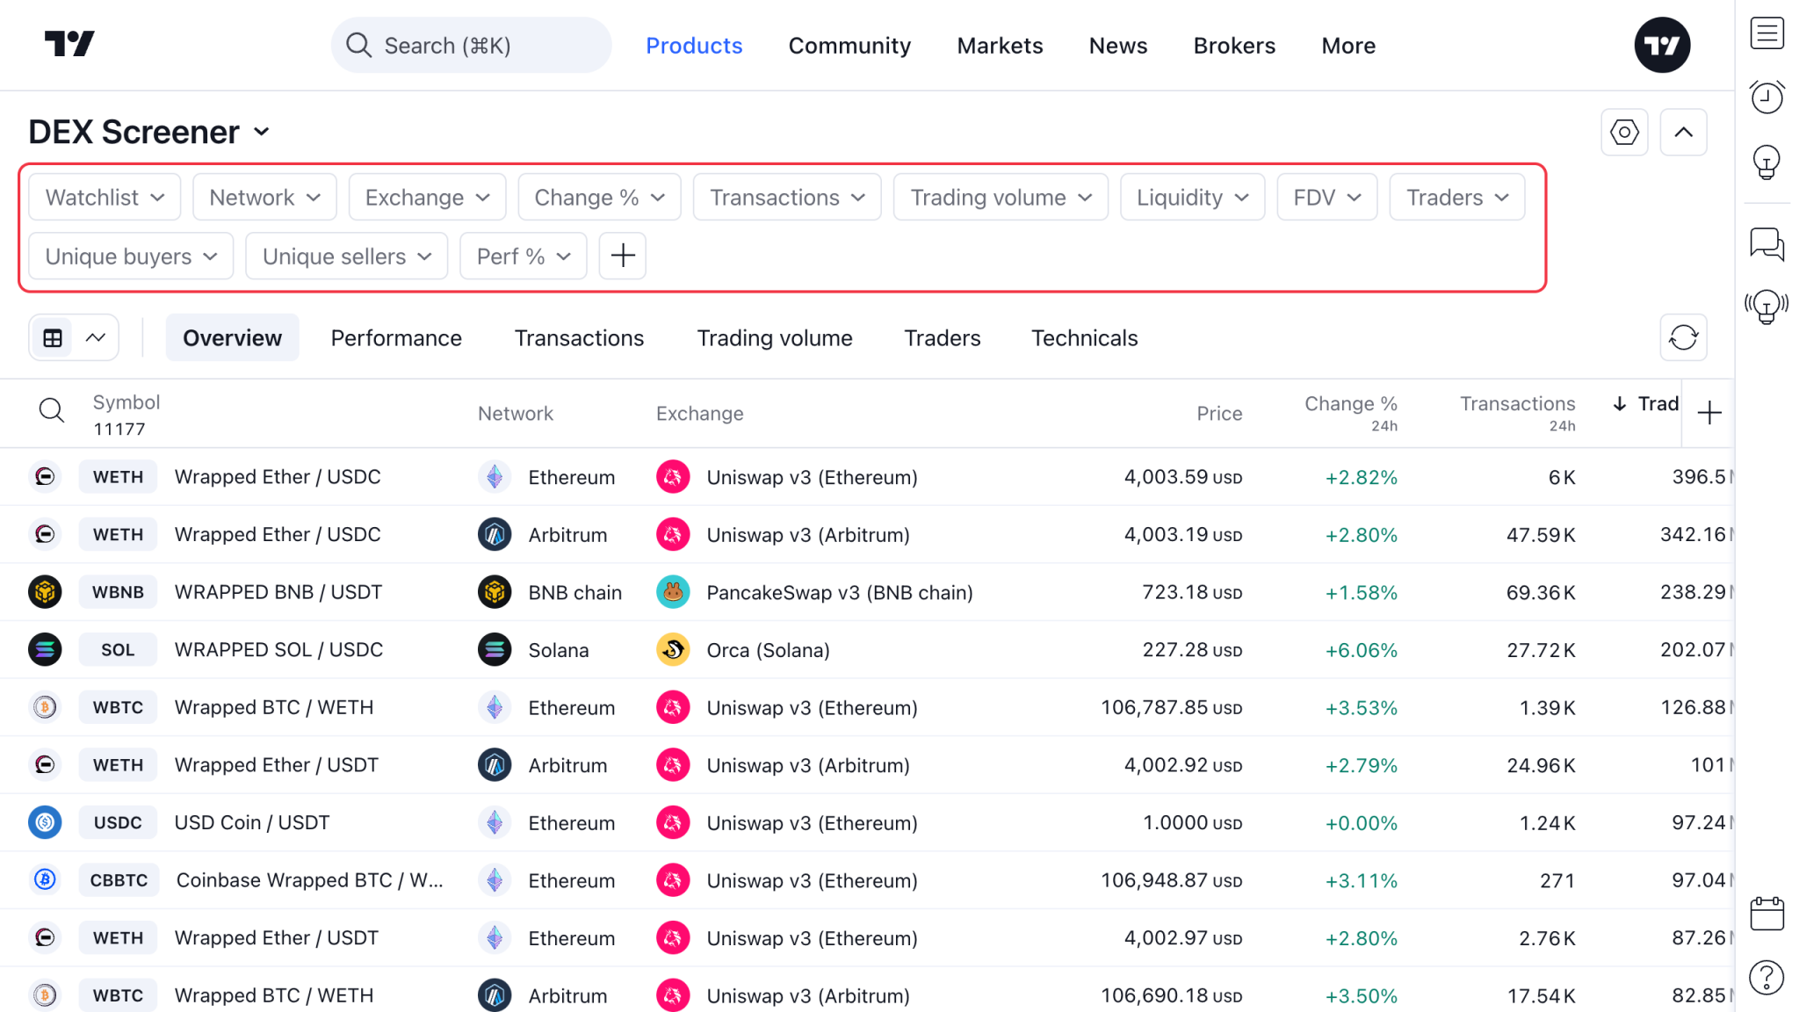Click the USDC token icon in row
Viewport: 1799px width, 1012px height.
click(45, 822)
